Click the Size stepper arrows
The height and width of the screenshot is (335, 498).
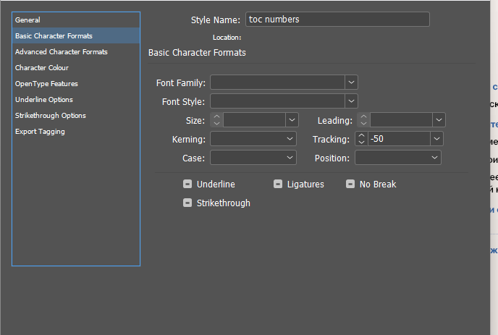click(x=216, y=120)
